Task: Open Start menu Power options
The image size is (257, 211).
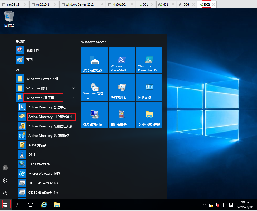Action: [5, 193]
